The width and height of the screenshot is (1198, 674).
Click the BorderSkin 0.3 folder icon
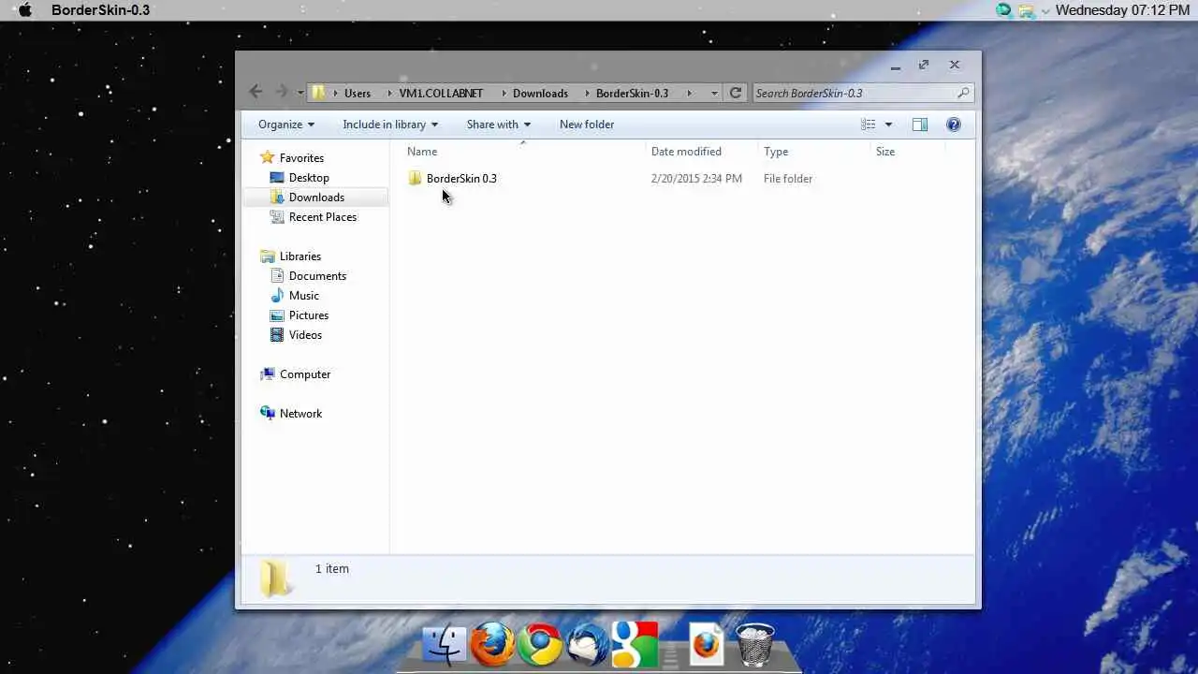point(415,179)
